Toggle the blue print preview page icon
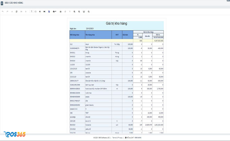The image size is (230, 141). coord(49,12)
